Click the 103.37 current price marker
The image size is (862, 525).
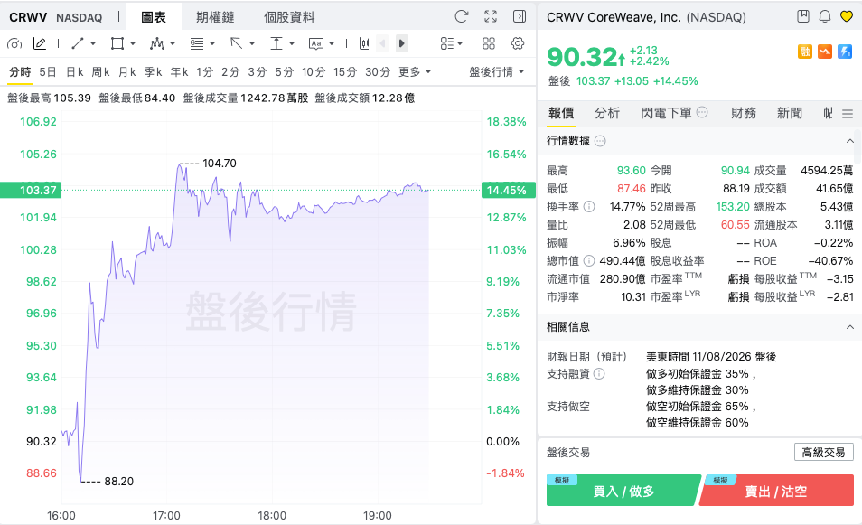pyautogui.click(x=31, y=190)
